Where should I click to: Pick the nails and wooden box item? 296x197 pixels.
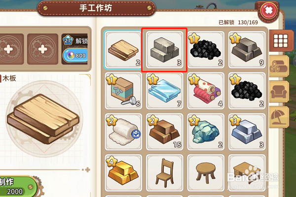(123, 91)
